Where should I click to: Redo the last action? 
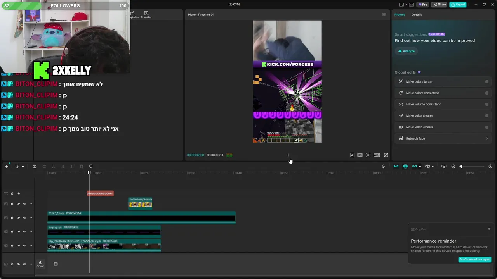[x=44, y=166]
